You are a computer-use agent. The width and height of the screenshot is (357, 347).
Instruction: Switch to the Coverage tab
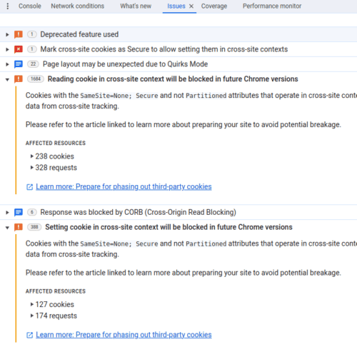coord(214,6)
